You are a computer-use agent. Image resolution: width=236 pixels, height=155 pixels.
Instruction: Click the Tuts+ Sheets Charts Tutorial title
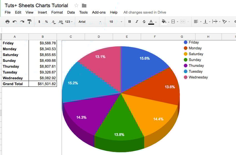click(x=36, y=6)
